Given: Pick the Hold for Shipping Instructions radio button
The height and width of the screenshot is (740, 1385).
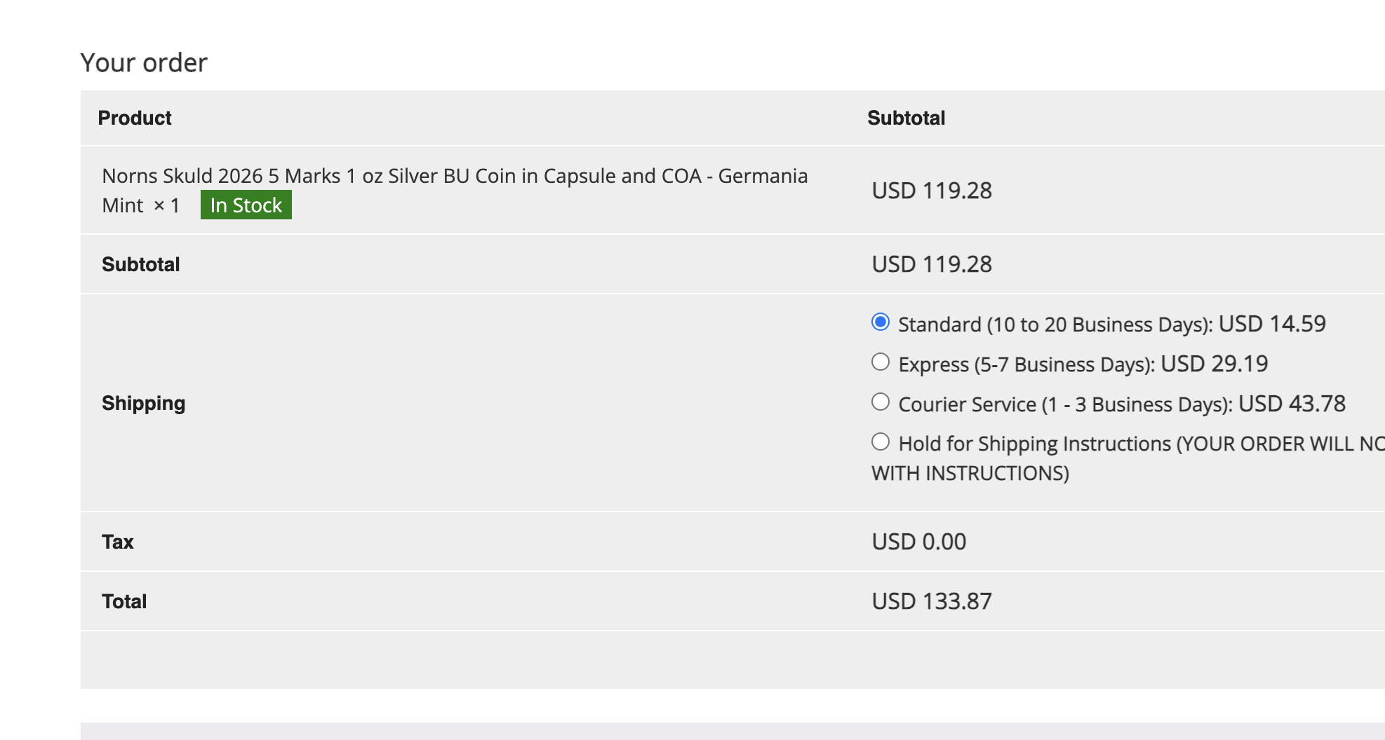Looking at the screenshot, I should pos(881,441).
